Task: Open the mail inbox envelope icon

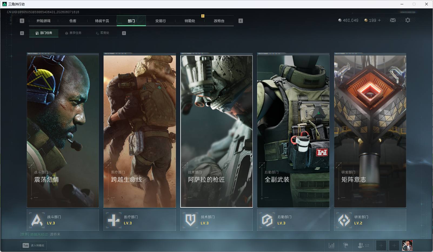Action: 393,20
